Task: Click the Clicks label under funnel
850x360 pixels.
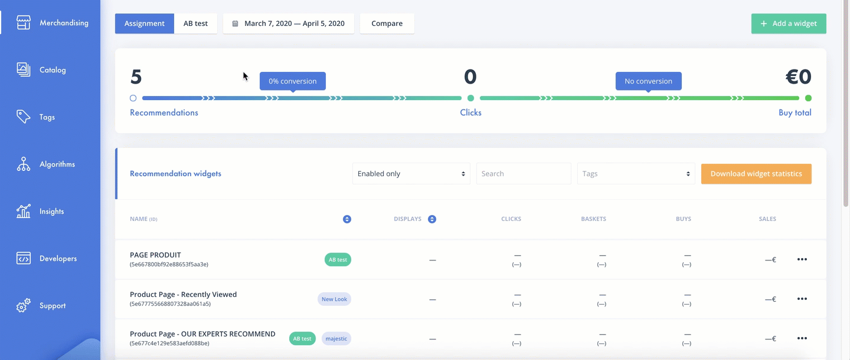Action: click(470, 113)
